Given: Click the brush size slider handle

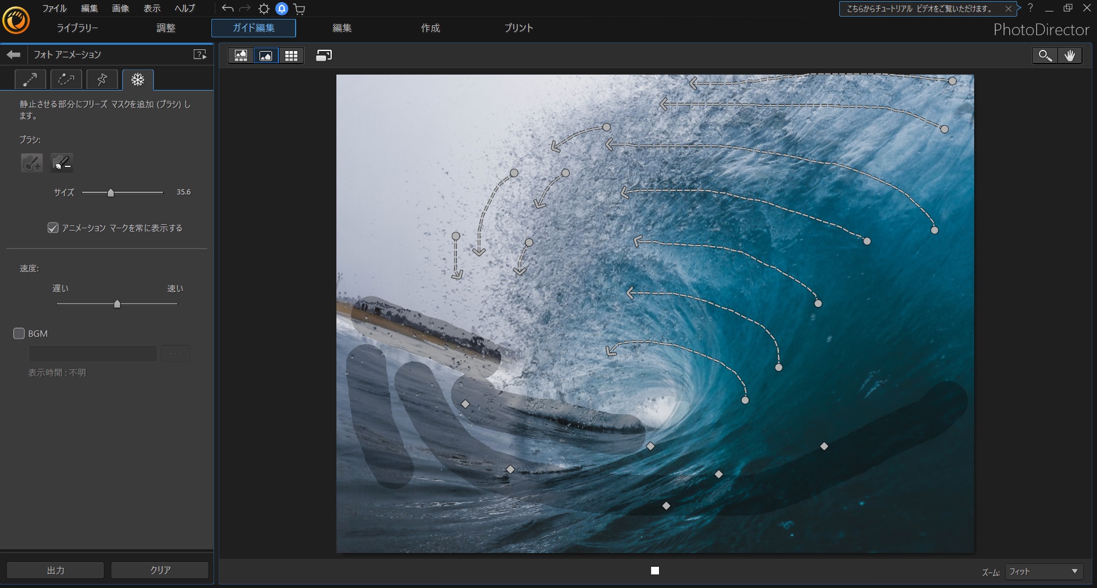Looking at the screenshot, I should (111, 193).
